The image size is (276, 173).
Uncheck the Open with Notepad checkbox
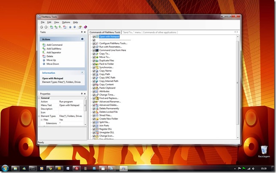click(94, 37)
